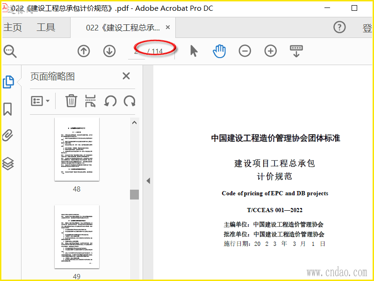Select the page 48 thumbnail

(77, 149)
